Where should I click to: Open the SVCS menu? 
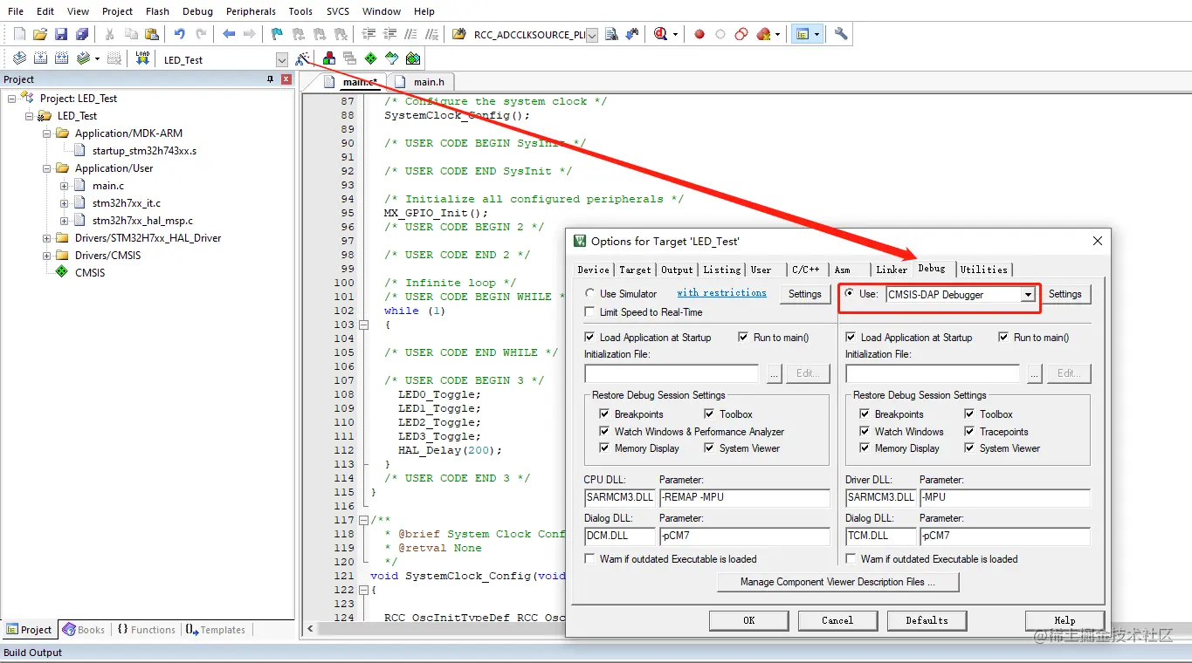(338, 11)
